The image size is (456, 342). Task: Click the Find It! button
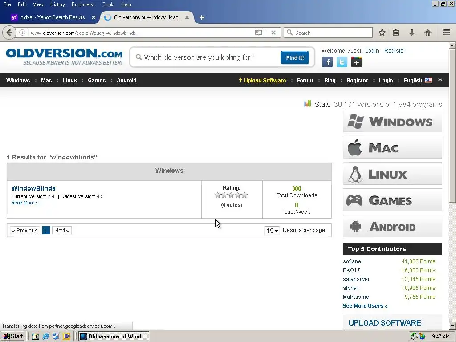point(295,57)
